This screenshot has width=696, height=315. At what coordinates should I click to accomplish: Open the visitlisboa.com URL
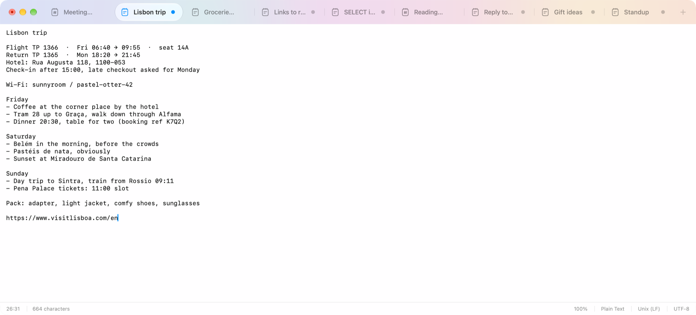(62, 218)
